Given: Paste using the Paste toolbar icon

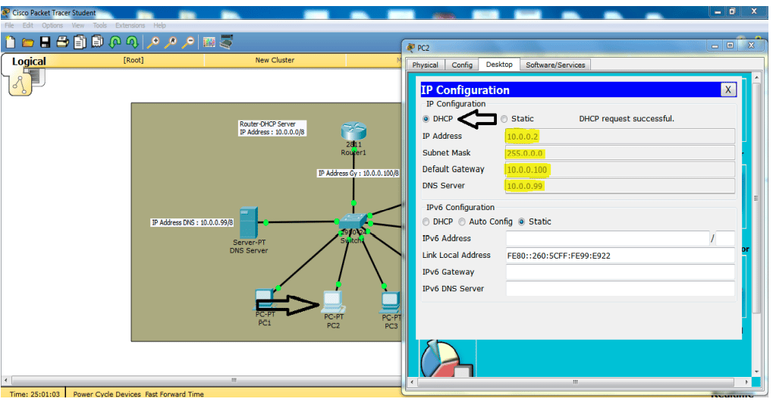Looking at the screenshot, I should tap(98, 42).
